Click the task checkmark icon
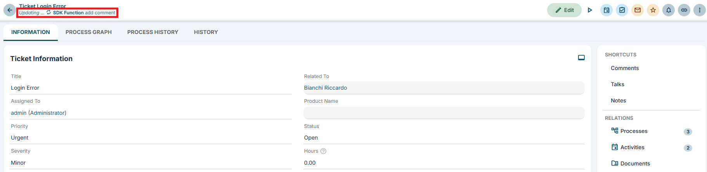Image resolution: width=707 pixels, height=172 pixels. [622, 10]
